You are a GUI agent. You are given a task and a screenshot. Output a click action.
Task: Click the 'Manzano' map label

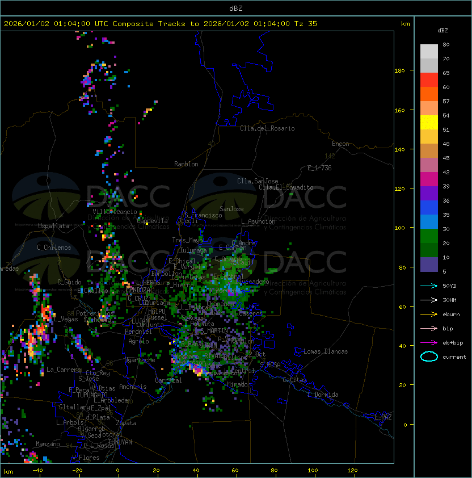(x=48, y=444)
